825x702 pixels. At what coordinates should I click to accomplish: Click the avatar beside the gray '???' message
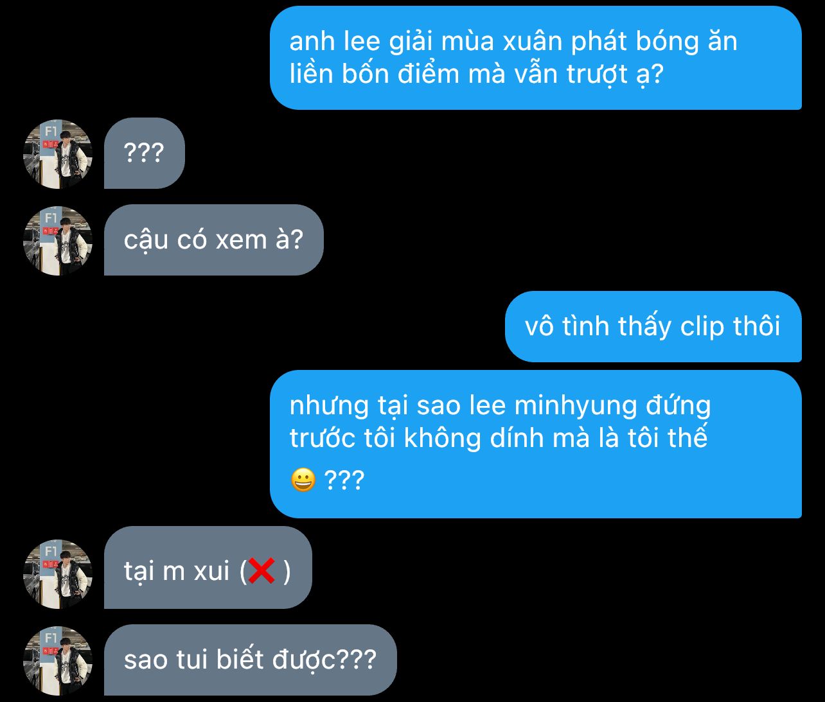click(x=58, y=154)
